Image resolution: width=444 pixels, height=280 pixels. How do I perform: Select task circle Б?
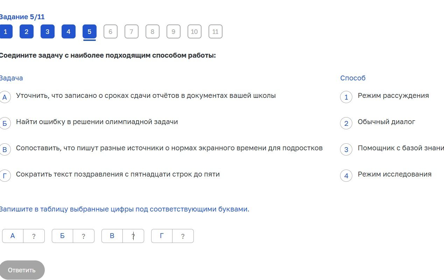tap(5, 123)
